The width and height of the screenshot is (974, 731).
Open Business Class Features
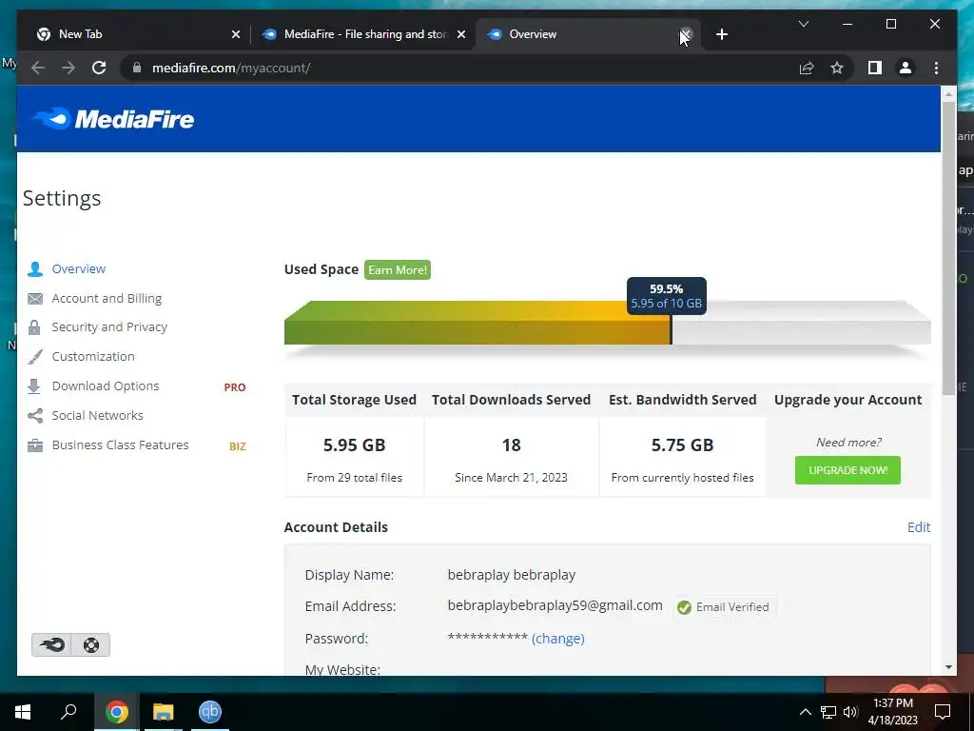click(121, 445)
